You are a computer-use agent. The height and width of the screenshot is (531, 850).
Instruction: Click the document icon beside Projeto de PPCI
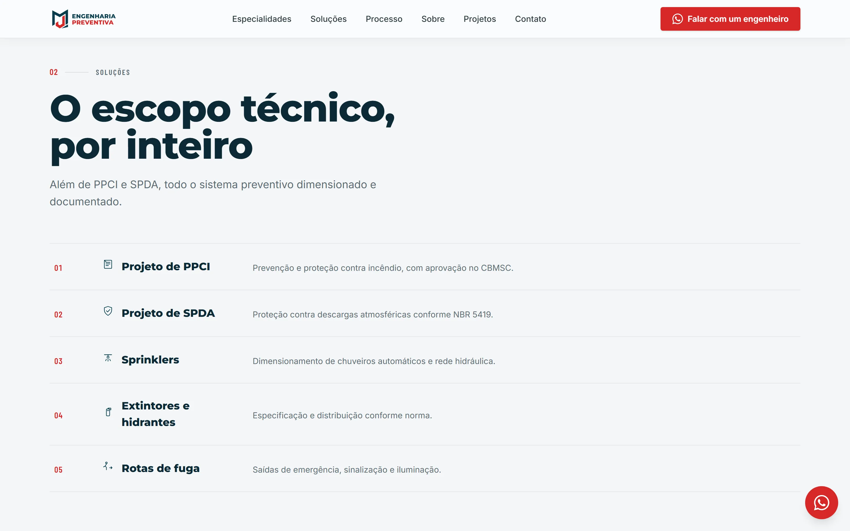pyautogui.click(x=108, y=264)
